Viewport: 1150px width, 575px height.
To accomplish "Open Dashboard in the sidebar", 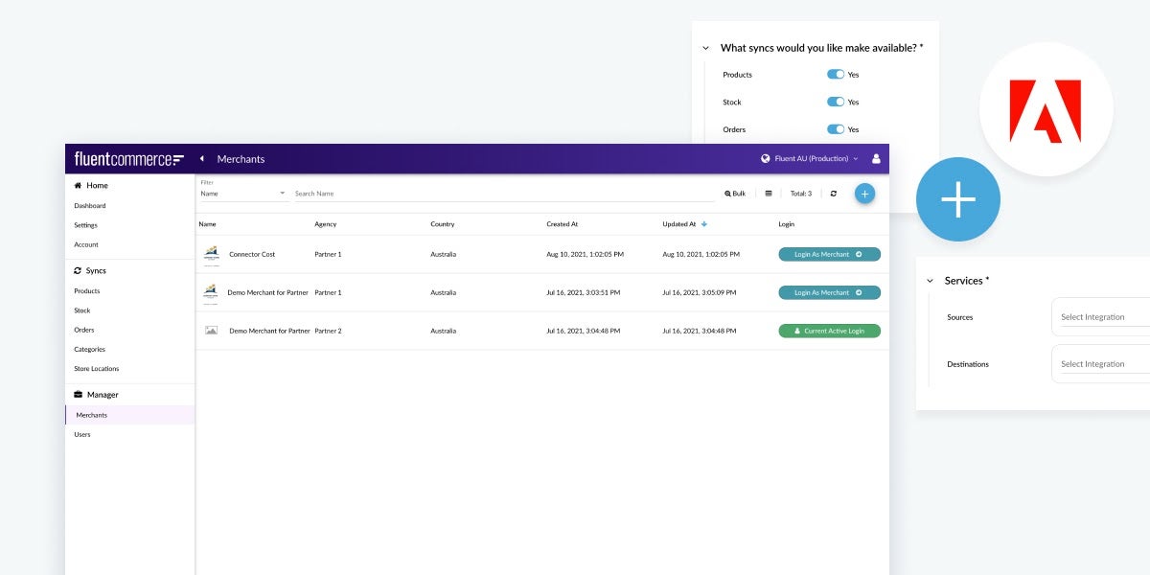I will click(x=90, y=206).
